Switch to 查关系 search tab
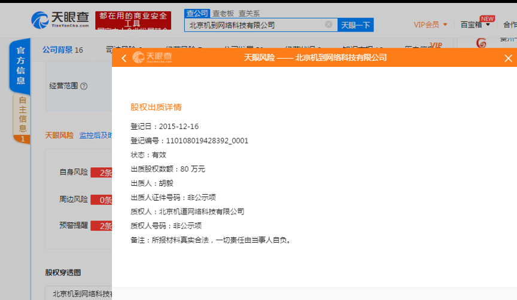Screen dimensions: 517x300 [249, 14]
